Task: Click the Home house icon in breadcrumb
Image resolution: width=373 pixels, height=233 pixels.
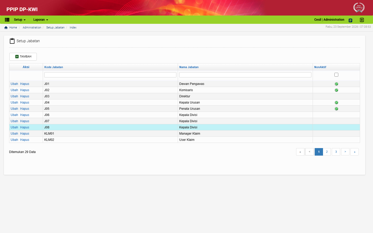Action: tap(6, 28)
